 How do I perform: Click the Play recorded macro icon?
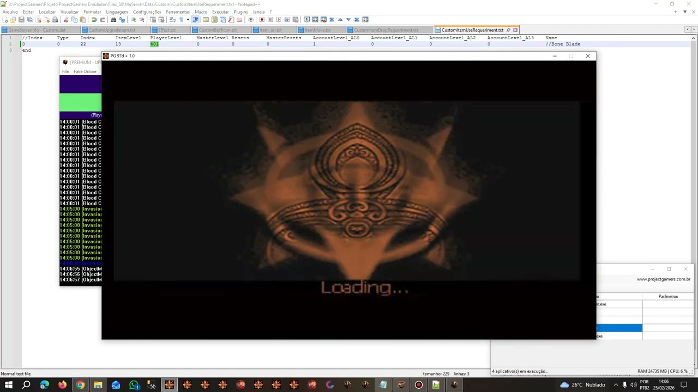click(278, 20)
